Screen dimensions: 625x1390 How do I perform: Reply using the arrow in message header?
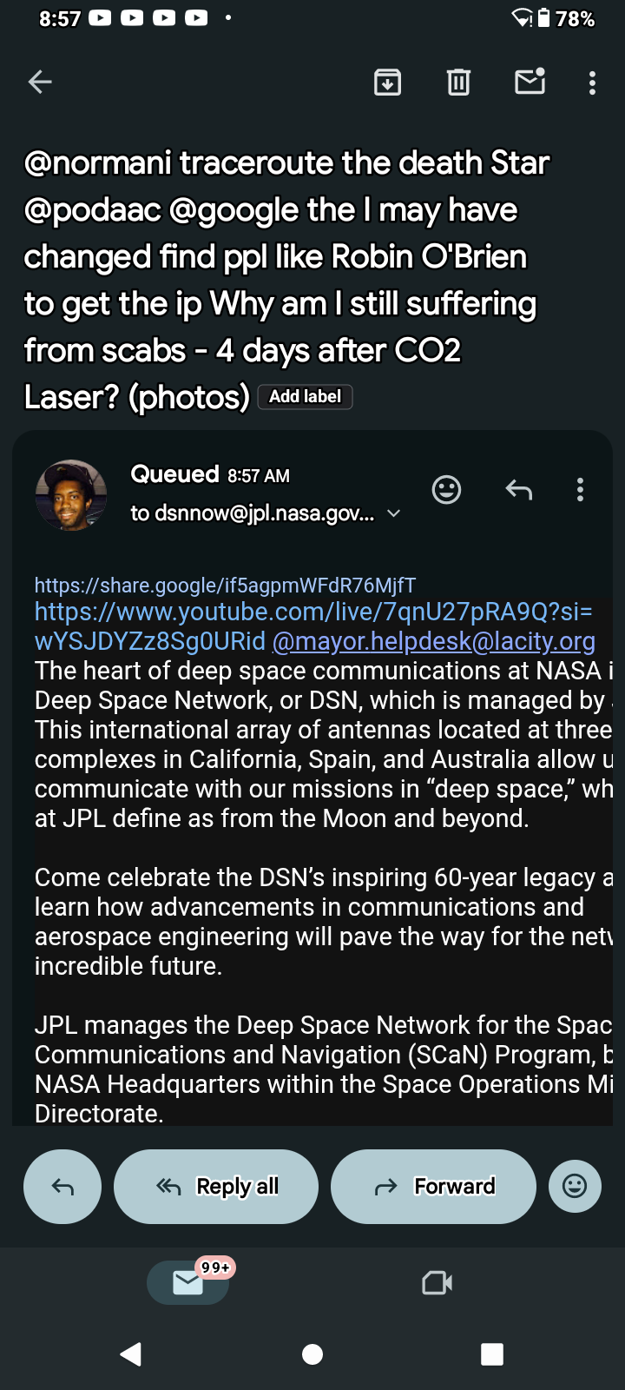coord(518,490)
